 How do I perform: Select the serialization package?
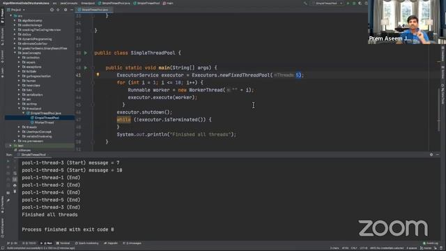(33, 95)
